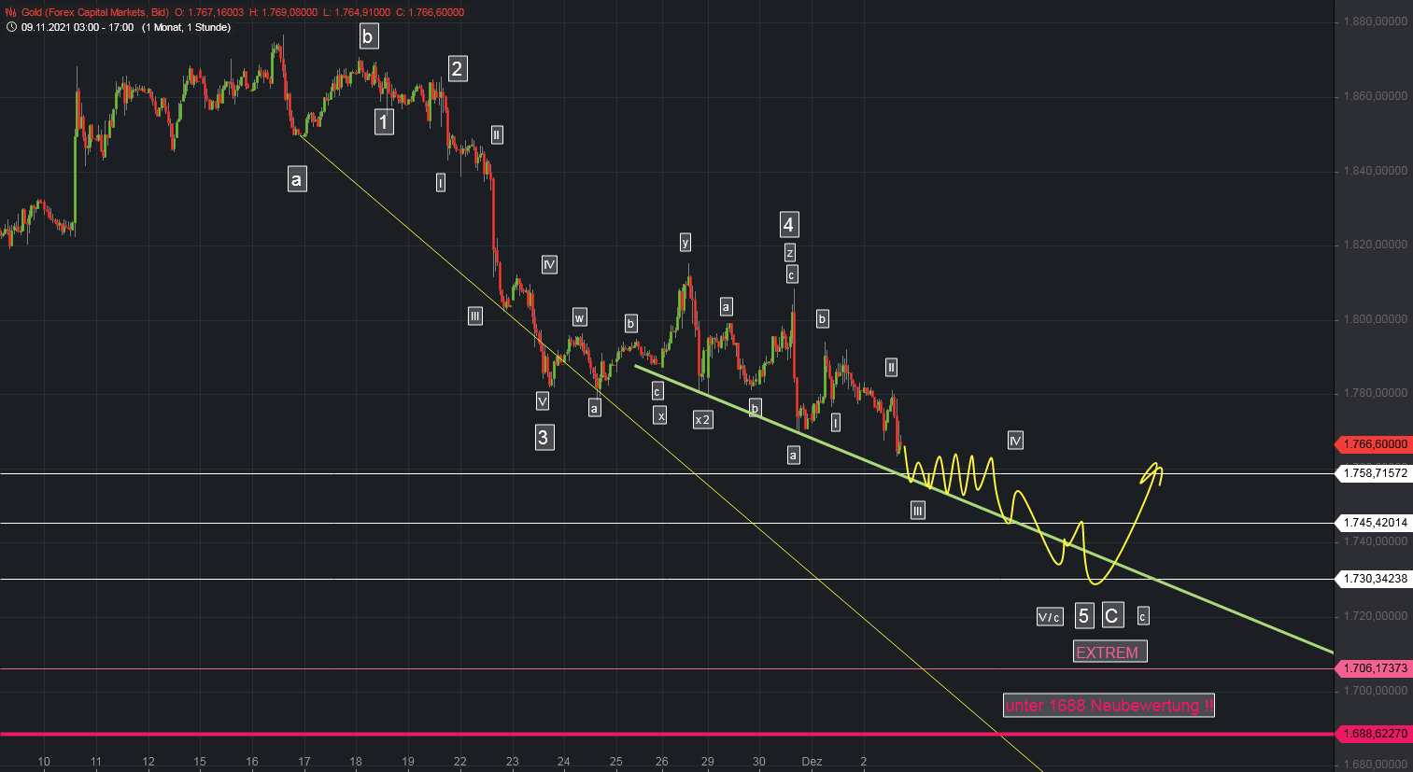The height and width of the screenshot is (772, 1413).
Task: Select the V/c wave label
Action: 1050,617
